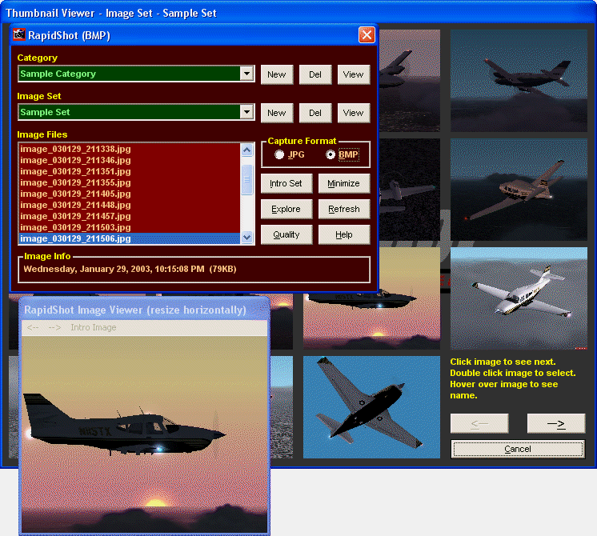Screen dimensions: 597x536
Task: Select the BMP capture format
Action: coord(331,154)
